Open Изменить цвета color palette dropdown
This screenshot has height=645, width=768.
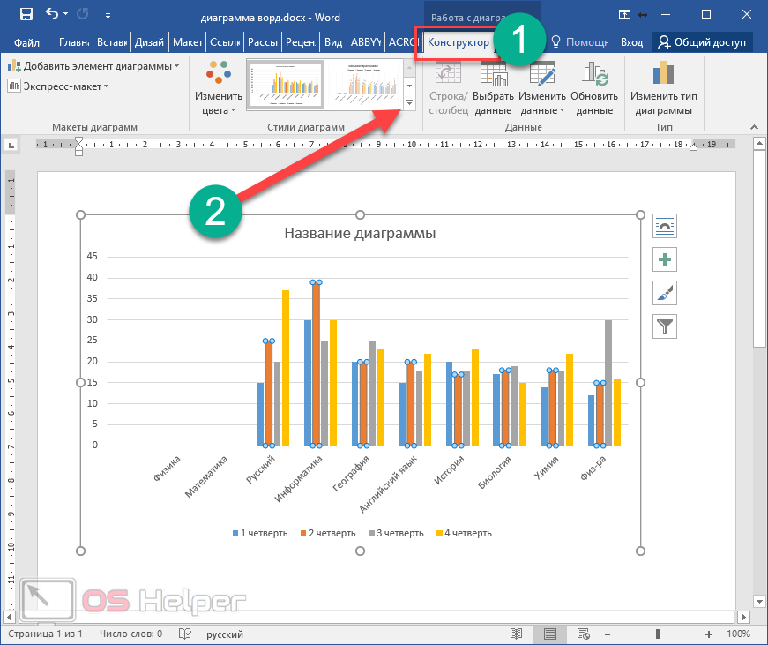pos(218,88)
